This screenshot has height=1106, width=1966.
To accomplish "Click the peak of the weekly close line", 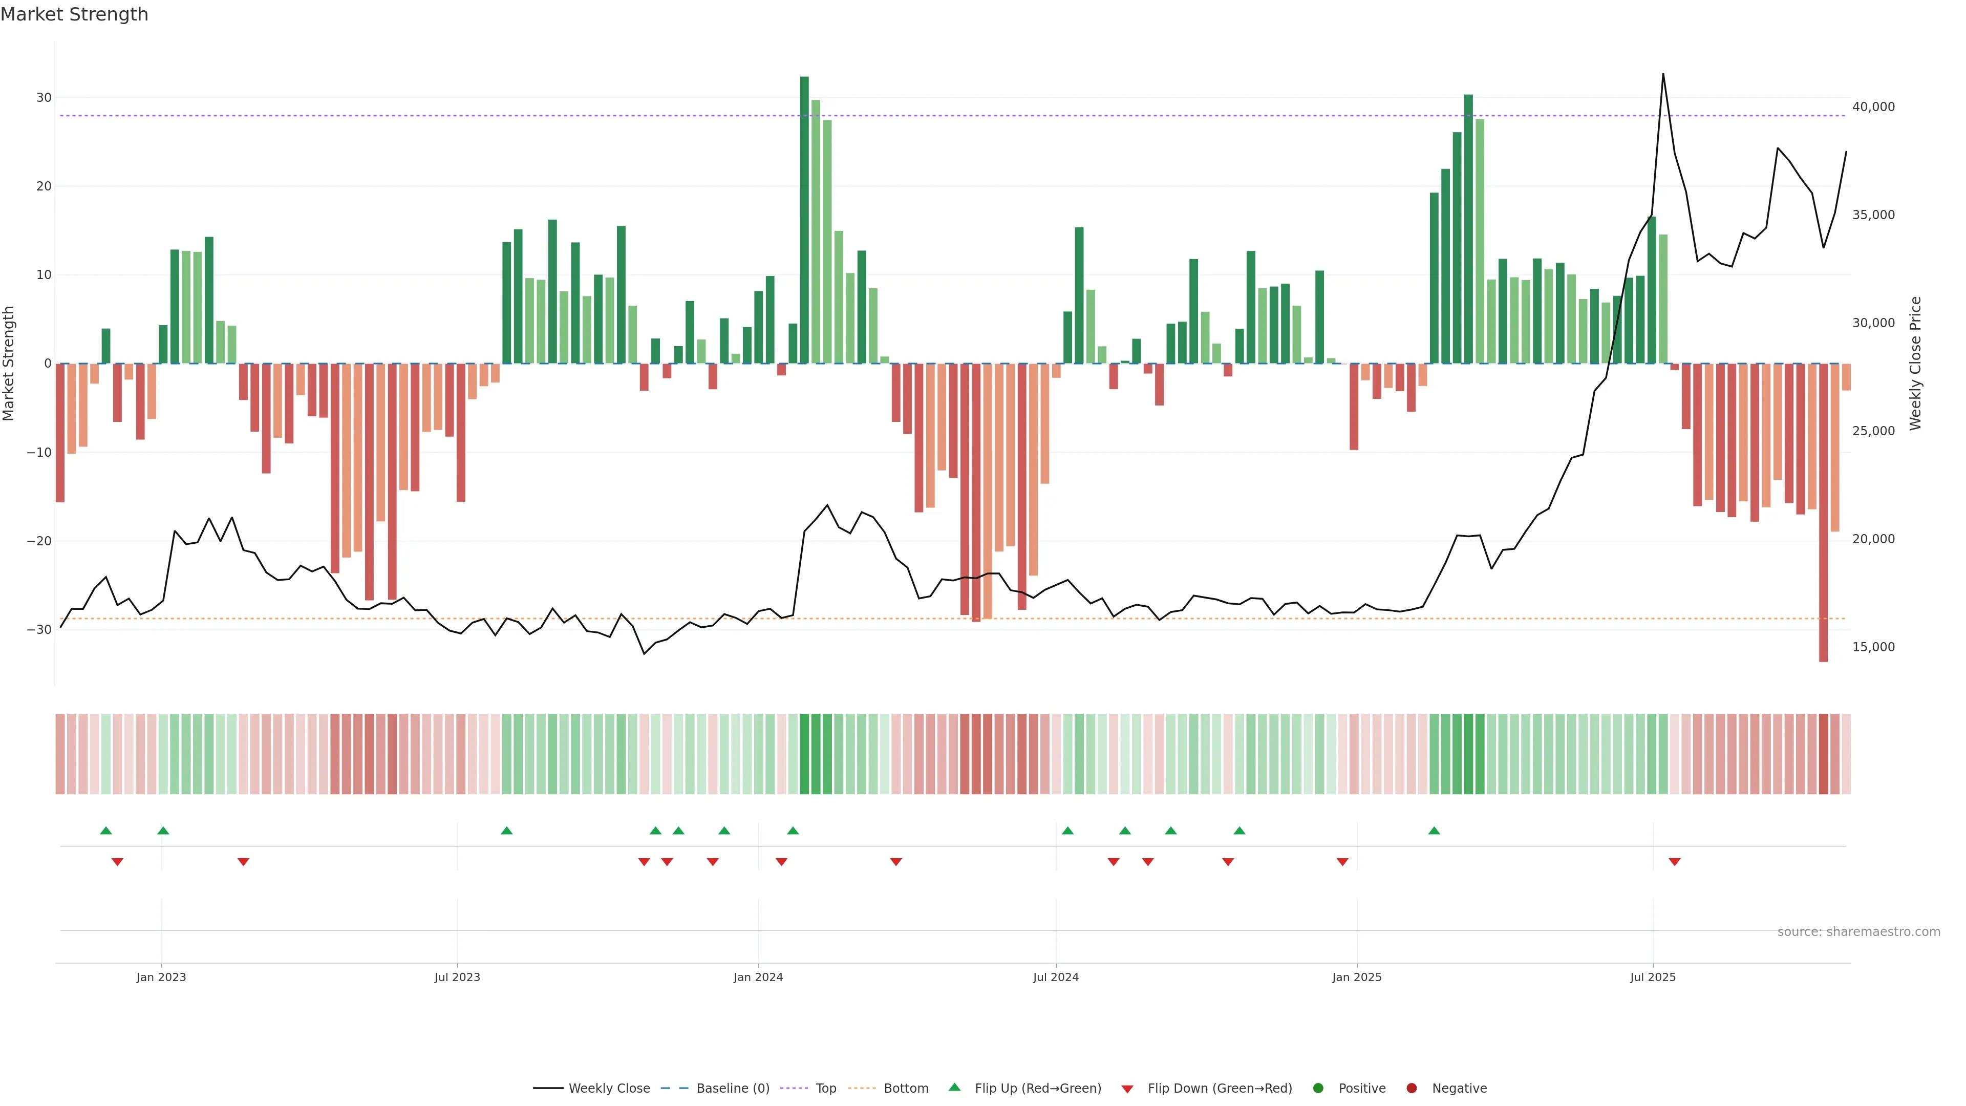I will pos(1663,74).
